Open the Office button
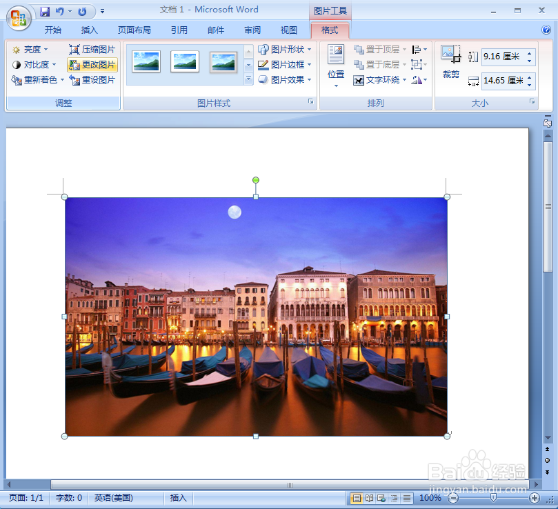This screenshot has height=509, width=558. pyautogui.click(x=18, y=18)
